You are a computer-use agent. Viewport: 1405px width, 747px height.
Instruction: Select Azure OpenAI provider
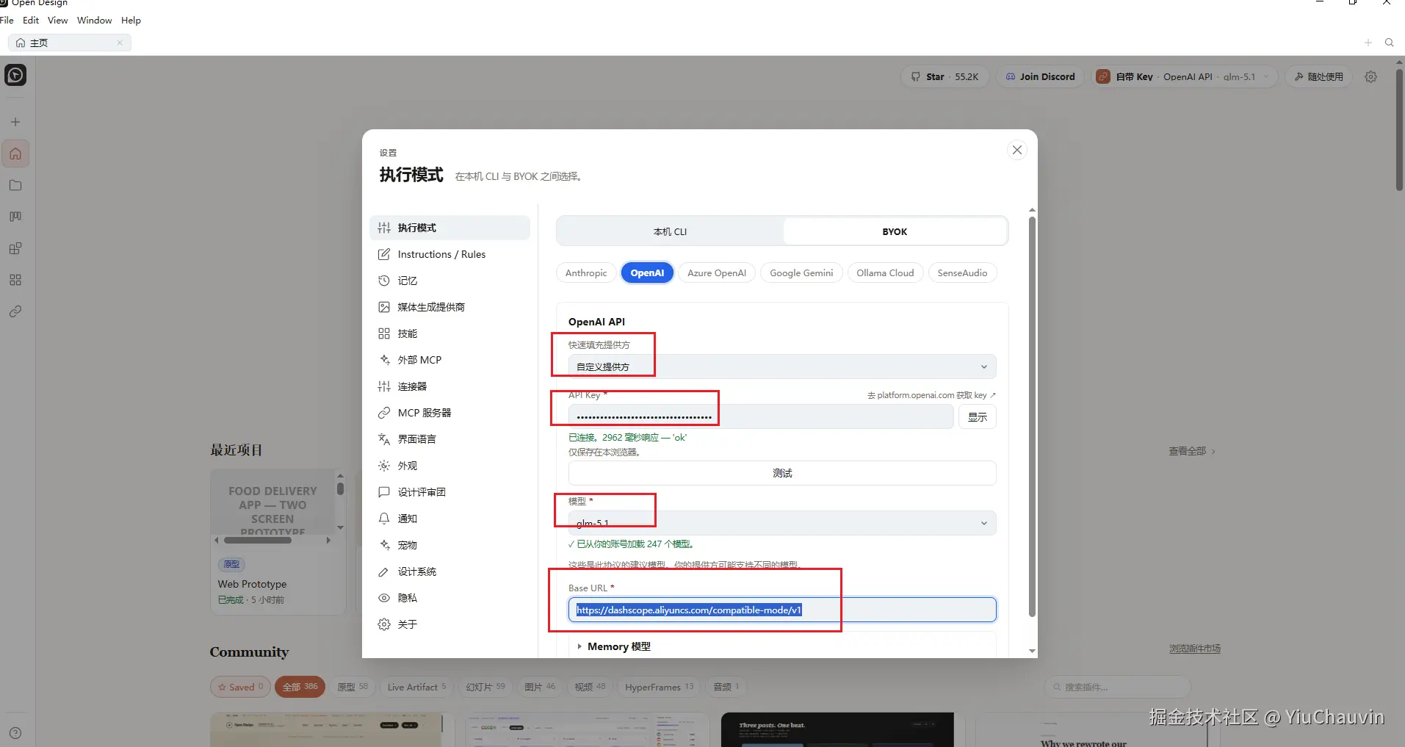click(717, 273)
